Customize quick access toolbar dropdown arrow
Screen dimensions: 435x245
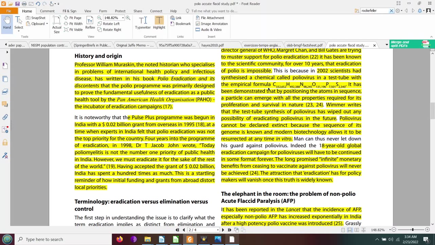pos(58,4)
